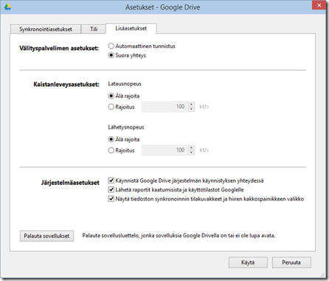This screenshot has width=329, height=281.
Task: Click the Järjestelmäasetukset heading
Action: (70, 183)
